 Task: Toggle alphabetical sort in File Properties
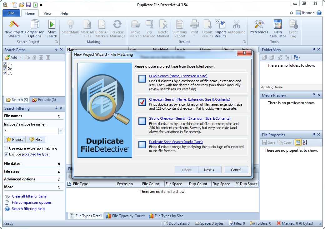pyautogui.click(x=305, y=142)
